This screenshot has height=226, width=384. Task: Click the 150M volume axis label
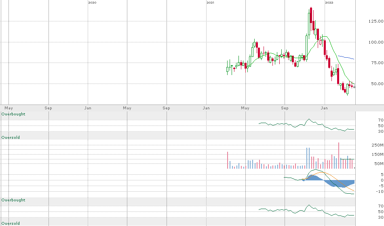tap(378, 154)
